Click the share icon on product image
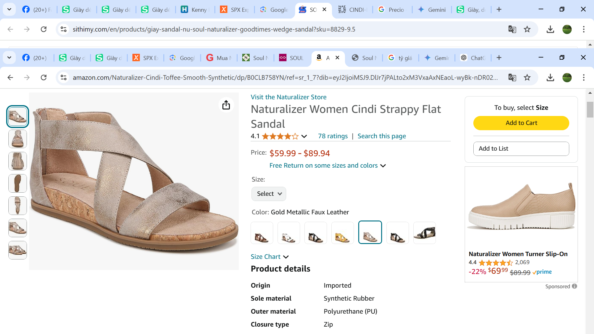Viewport: 594px width, 334px height. tap(226, 105)
